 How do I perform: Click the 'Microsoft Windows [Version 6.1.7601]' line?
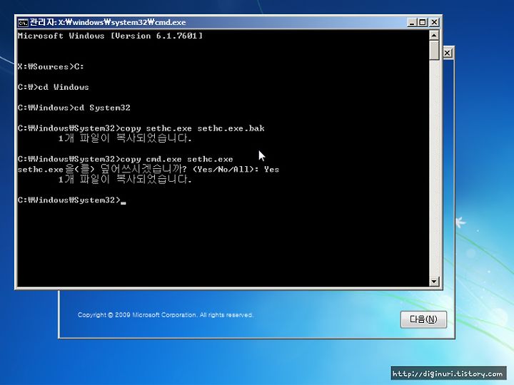(110, 36)
